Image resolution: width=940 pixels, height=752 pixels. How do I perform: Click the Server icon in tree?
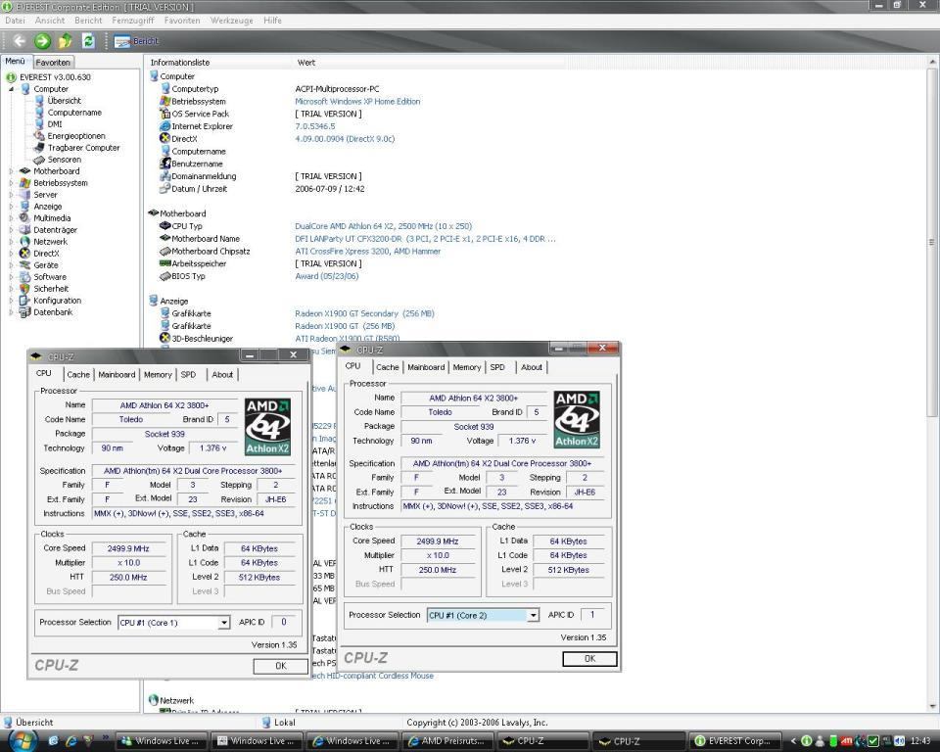(24, 194)
